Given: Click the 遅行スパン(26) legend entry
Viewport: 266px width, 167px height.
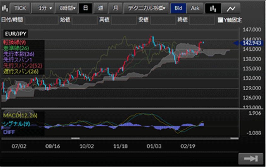Looking at the screenshot, I should (21, 72).
